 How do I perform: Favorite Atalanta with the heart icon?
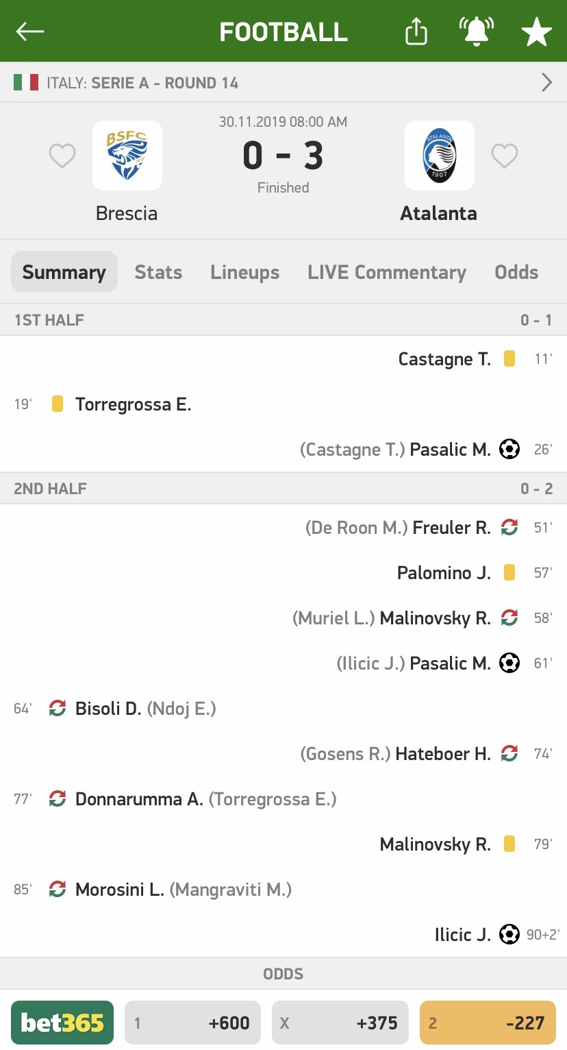pyautogui.click(x=505, y=156)
